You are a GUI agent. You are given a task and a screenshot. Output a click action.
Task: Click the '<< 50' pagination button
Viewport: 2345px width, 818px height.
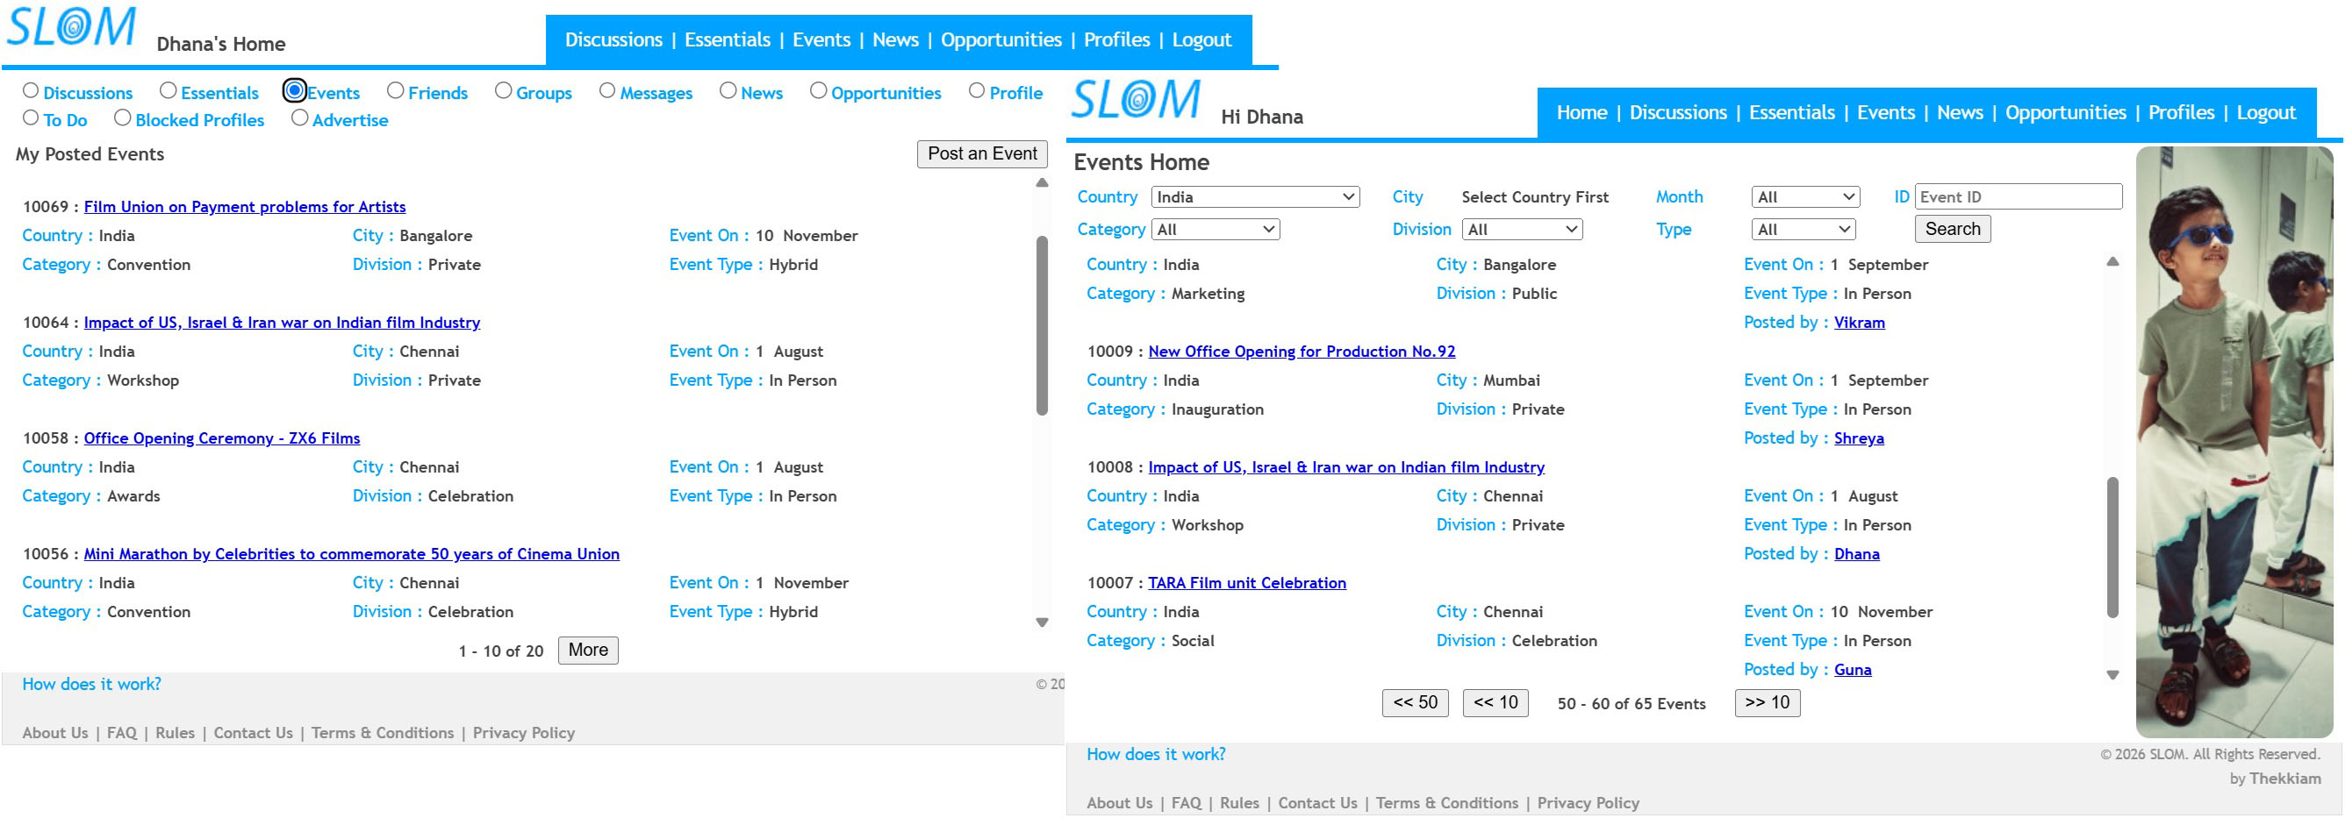(1415, 703)
